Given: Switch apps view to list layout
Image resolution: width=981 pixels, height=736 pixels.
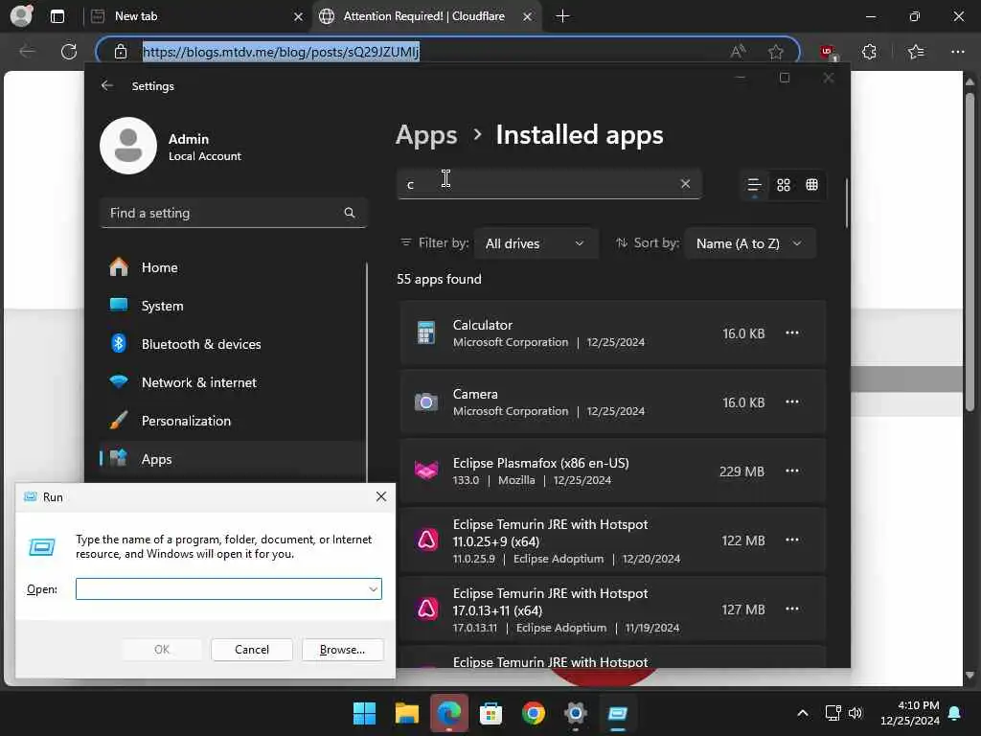Looking at the screenshot, I should 755,185.
